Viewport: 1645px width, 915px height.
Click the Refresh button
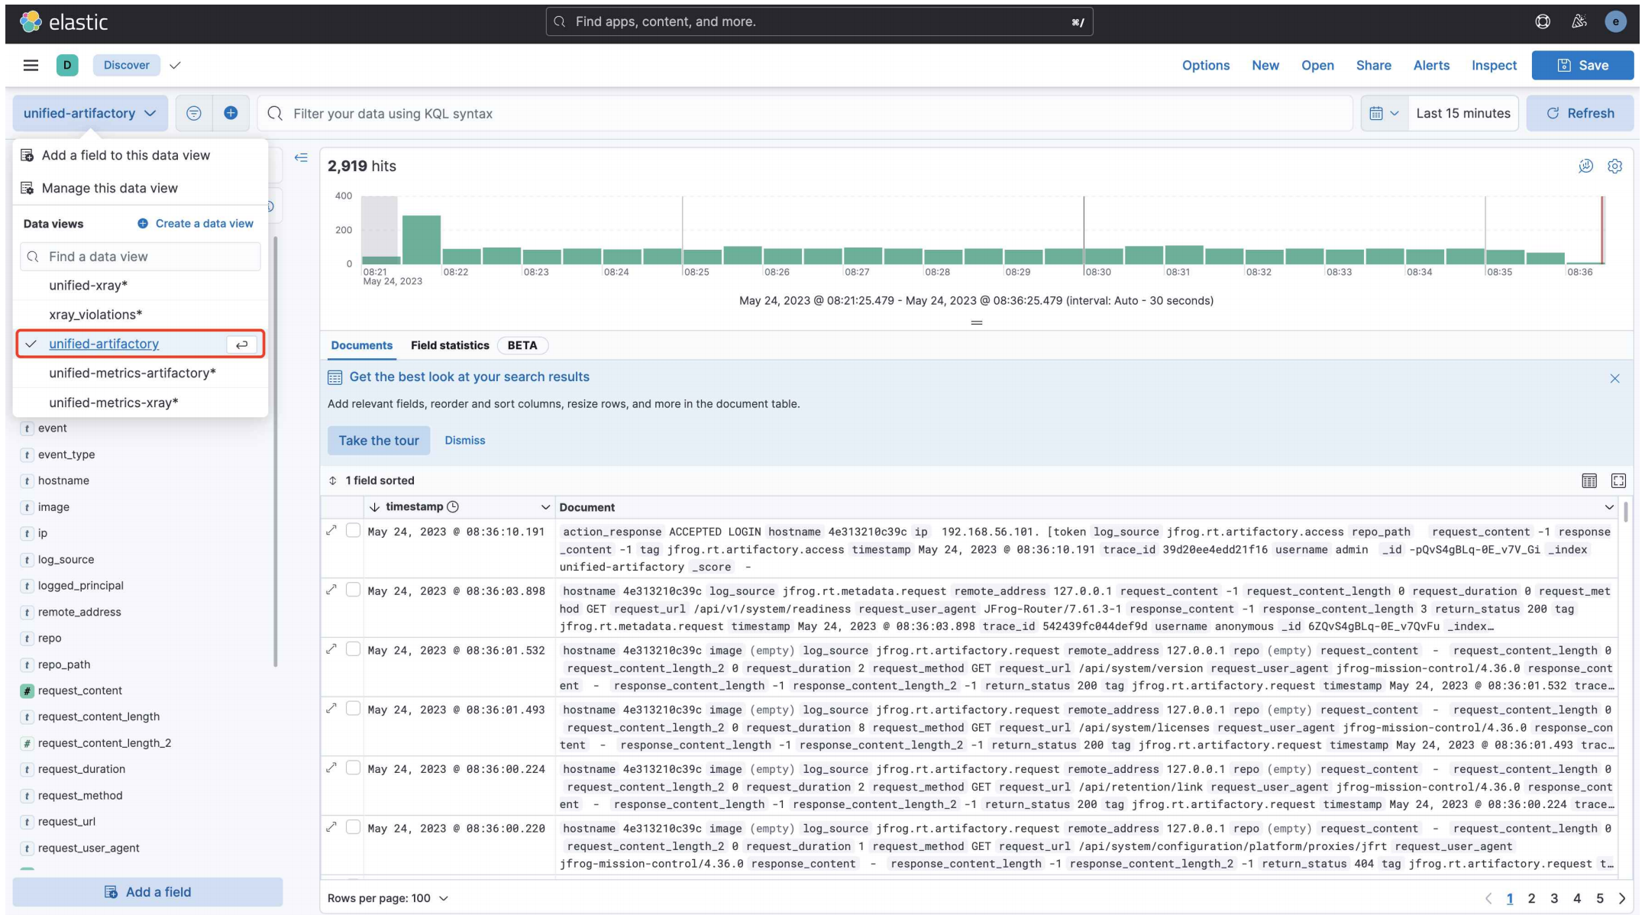tap(1580, 113)
